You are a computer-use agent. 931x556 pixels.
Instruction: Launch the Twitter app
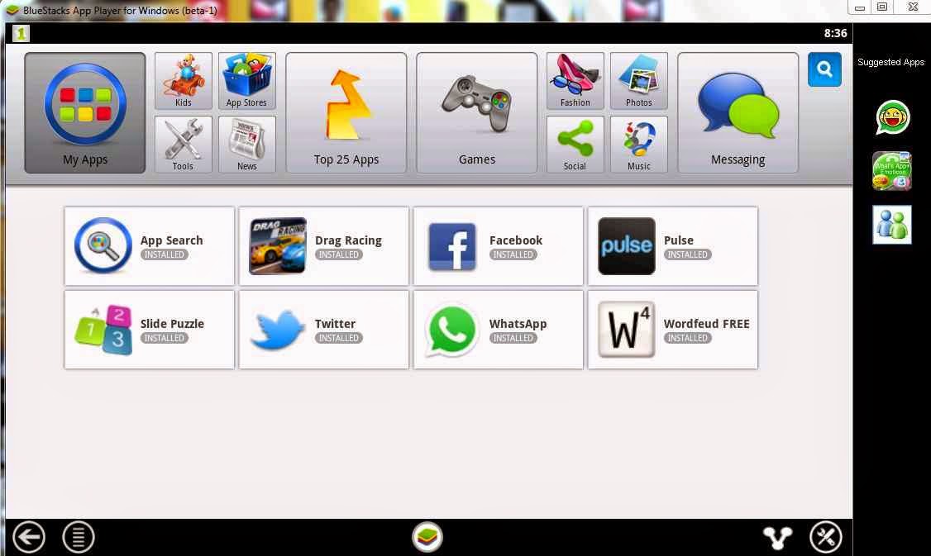(324, 330)
